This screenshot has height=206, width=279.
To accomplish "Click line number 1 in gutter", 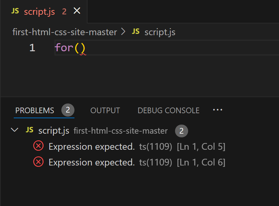I will tap(32, 48).
